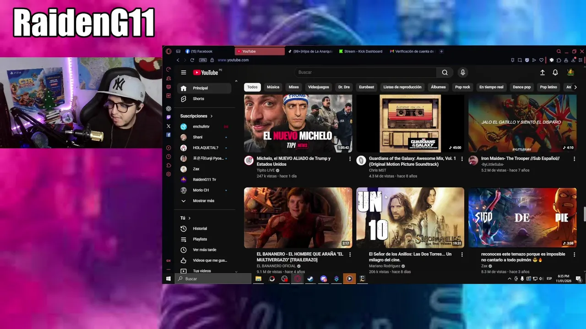This screenshot has height=329, width=586.
Task: Click the Windows Start button
Action: coord(168,279)
